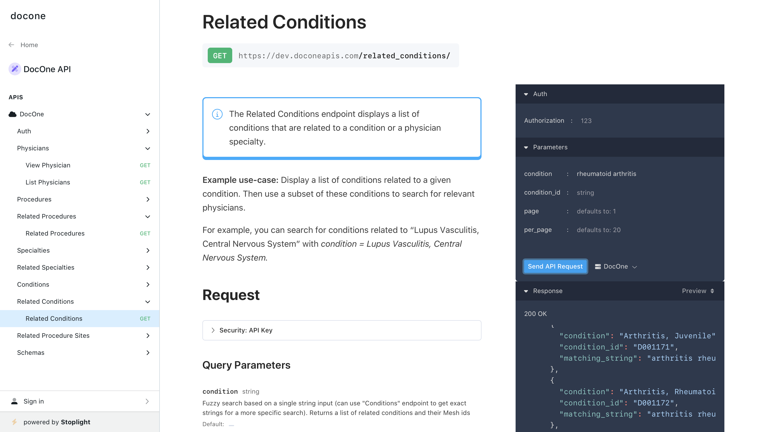Click the Stoplight lightning bolt icon
The width and height of the screenshot is (767, 432).
pos(14,422)
